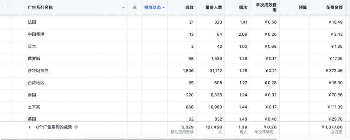The image size is (350, 140).
Task: Click the info icon beside 8个广告系列的成效
Action: [76, 127]
